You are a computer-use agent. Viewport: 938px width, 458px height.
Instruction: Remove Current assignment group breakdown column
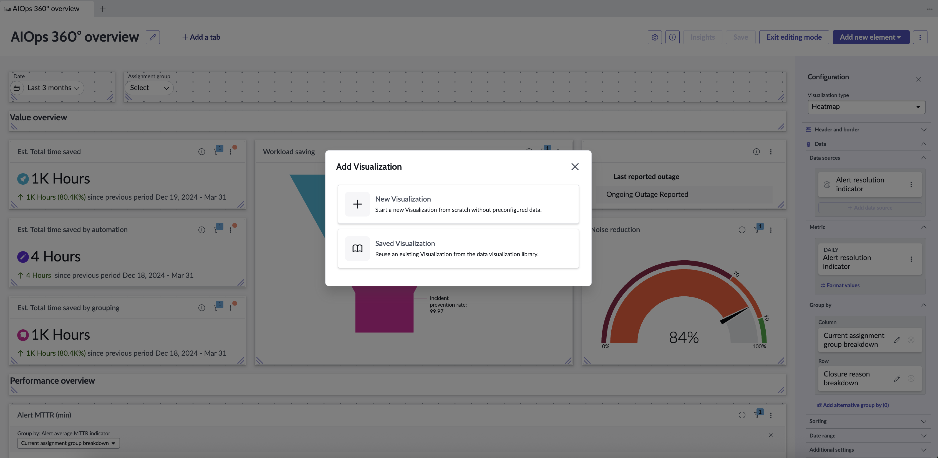click(911, 340)
